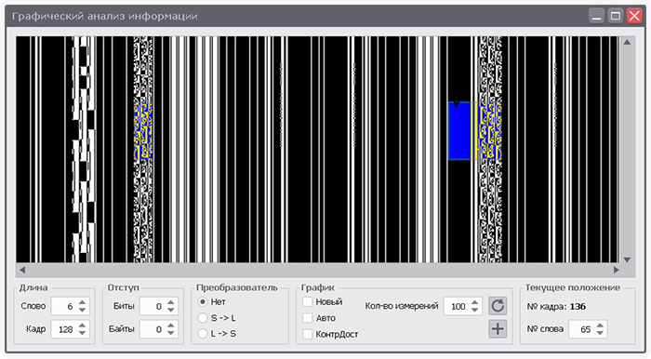Click the vertical scrollbar down arrow

tap(627, 259)
